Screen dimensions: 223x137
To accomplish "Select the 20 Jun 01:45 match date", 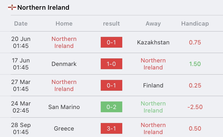I will point(21,42).
